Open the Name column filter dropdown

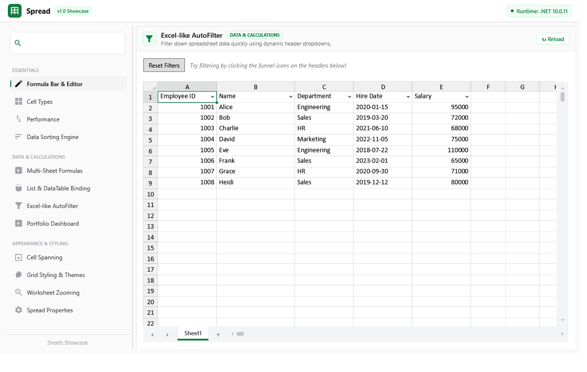[x=291, y=97]
